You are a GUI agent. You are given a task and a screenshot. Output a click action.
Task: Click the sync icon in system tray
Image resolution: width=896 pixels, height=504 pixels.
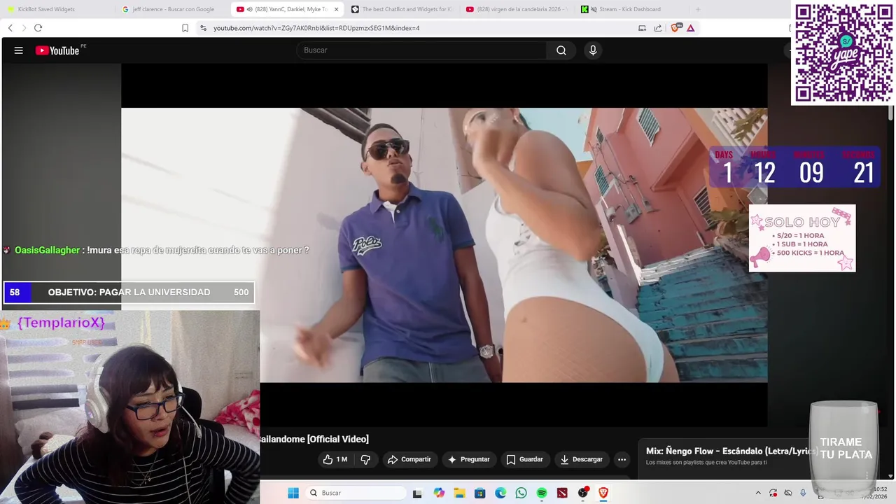(x=773, y=493)
